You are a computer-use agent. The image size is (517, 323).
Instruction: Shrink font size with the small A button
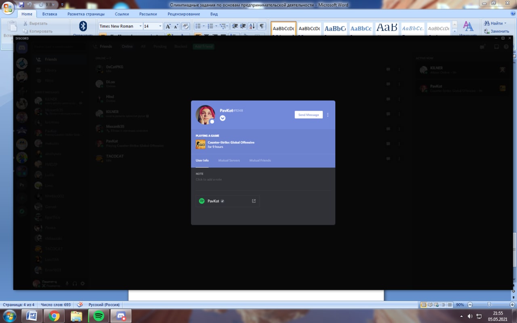coord(176,26)
